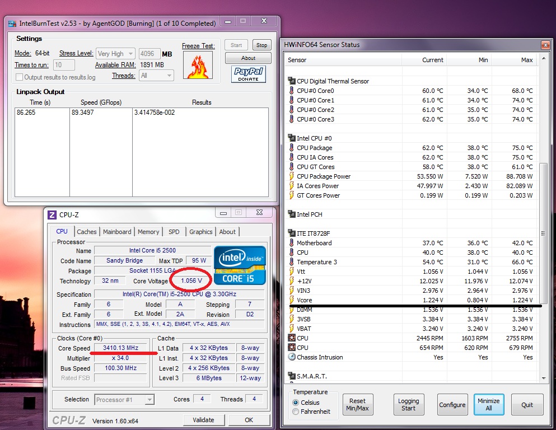This screenshot has width=556, height=430.
Task: Enable Output results to results.log checkbox
Action: pos(20,77)
